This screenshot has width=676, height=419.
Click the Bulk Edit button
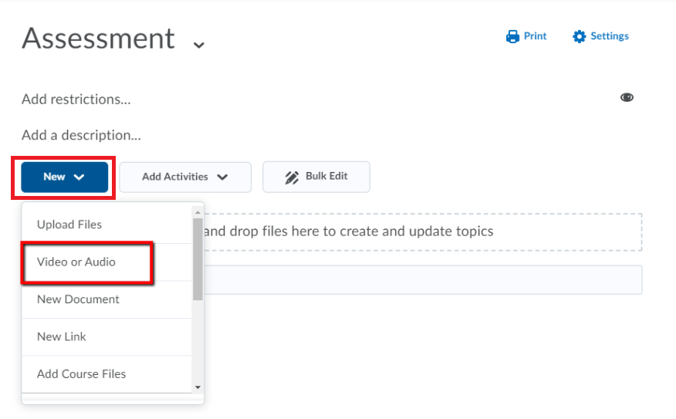point(316,177)
